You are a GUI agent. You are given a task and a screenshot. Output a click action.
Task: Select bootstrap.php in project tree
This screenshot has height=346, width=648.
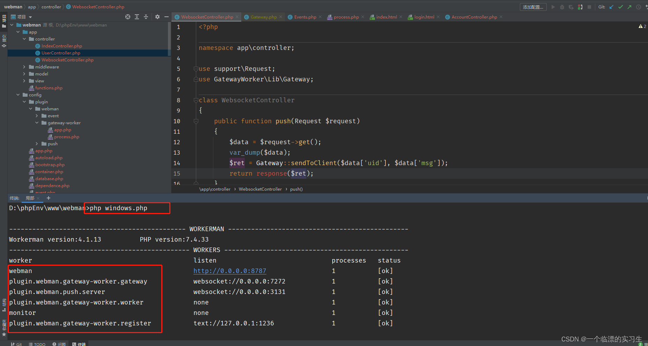coord(50,164)
